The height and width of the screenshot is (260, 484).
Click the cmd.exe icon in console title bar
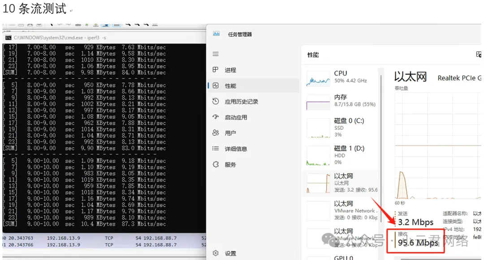coord(8,38)
